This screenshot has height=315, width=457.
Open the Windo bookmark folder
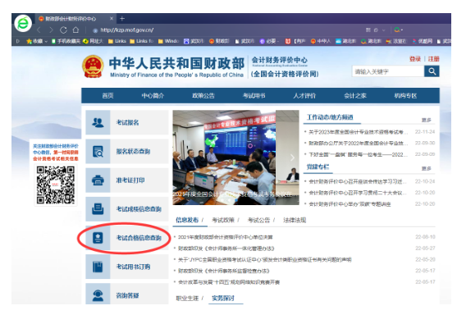(168, 41)
